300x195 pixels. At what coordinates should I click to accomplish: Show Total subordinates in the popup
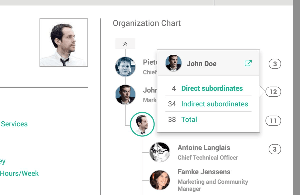189,120
